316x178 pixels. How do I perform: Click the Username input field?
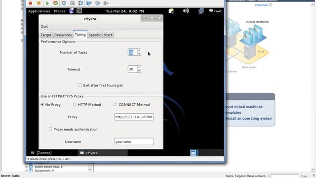tap(134, 141)
